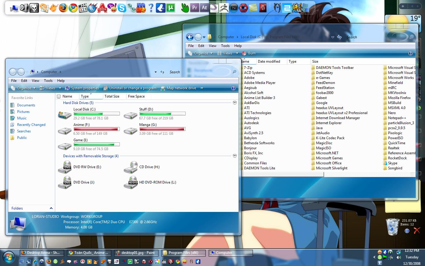Collapse Devices with Removable Storage group

coord(235,156)
